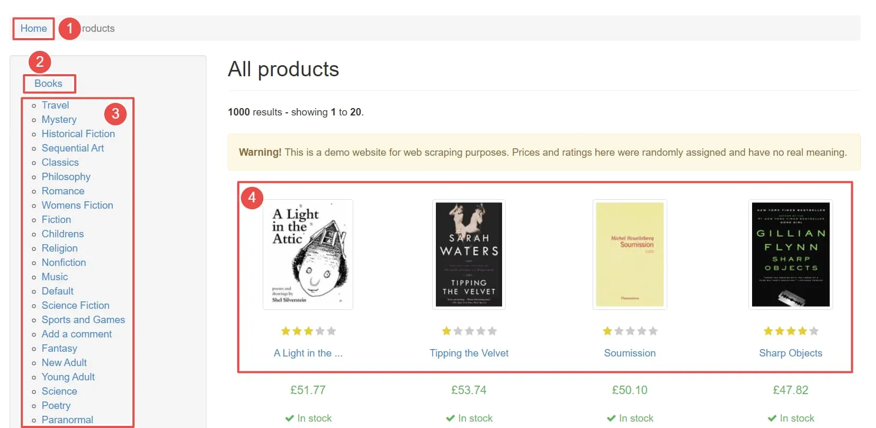The width and height of the screenshot is (876, 428).
Task: Open the Womens Fiction category
Action: tap(77, 206)
